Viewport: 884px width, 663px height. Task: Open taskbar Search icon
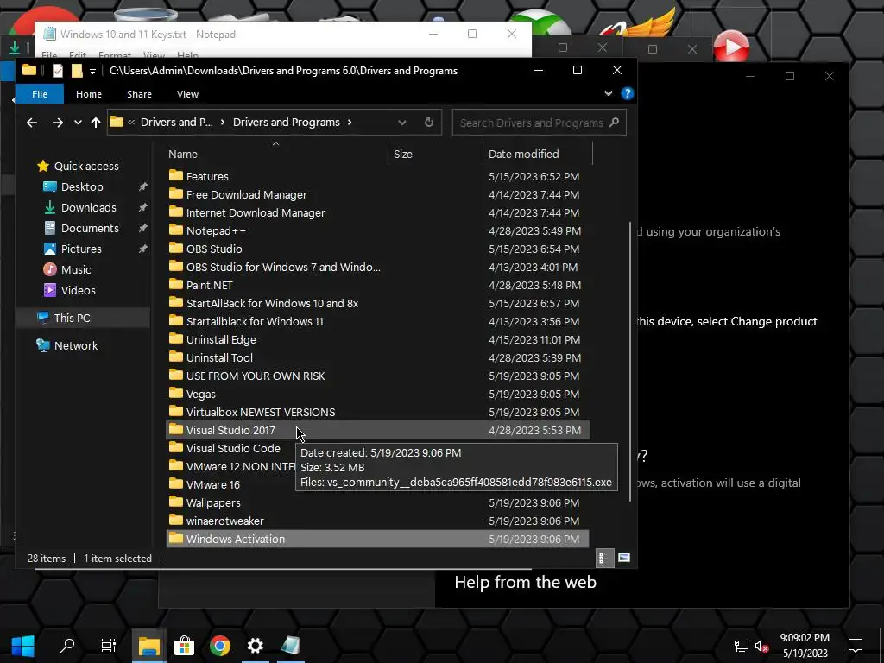(x=67, y=645)
